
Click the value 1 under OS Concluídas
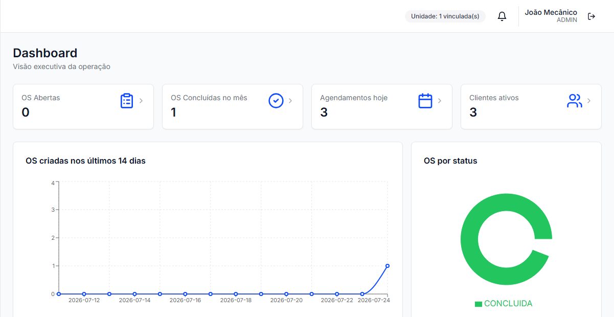[174, 112]
